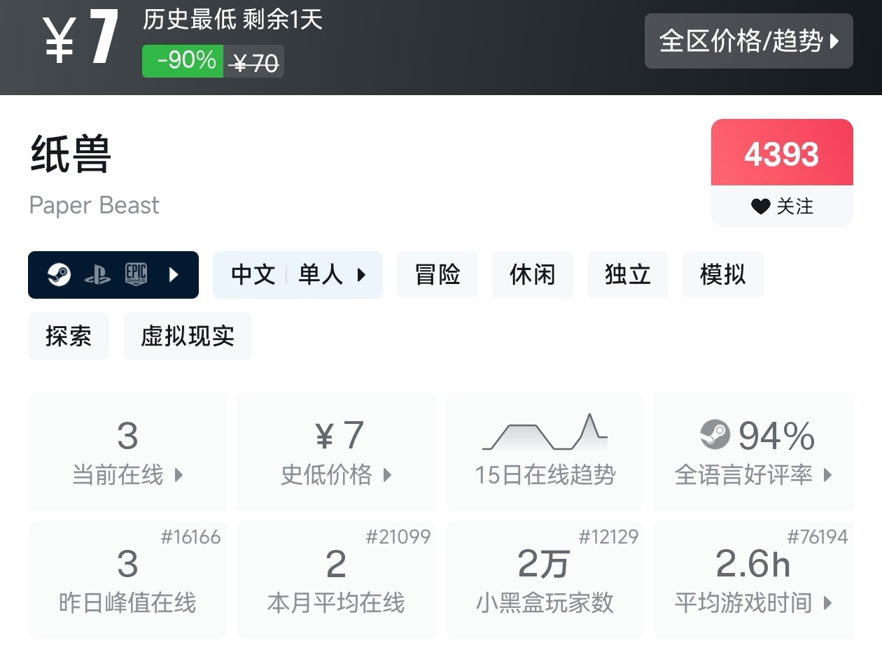
Task: Click the 2.6h average playtime value
Action: point(753,564)
